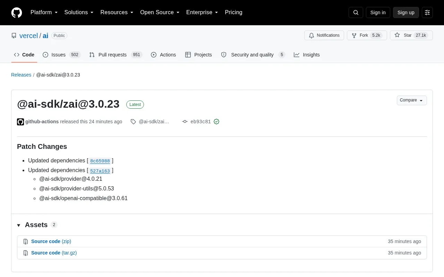Star the vercel/ai repository

click(x=411, y=35)
